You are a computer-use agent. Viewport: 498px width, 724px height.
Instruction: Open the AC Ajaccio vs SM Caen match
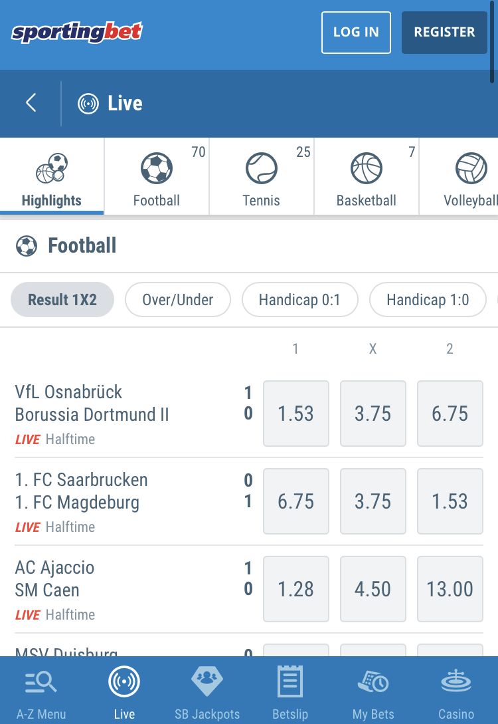tap(125, 589)
